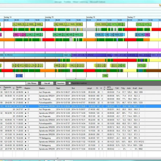
Task: Click the green 1986 block in bottom Gantt row
Action: pos(105,76)
